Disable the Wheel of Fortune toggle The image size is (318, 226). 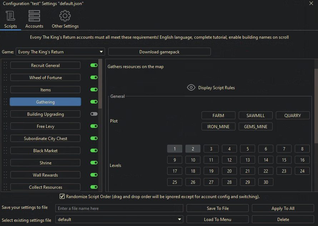[94, 78]
